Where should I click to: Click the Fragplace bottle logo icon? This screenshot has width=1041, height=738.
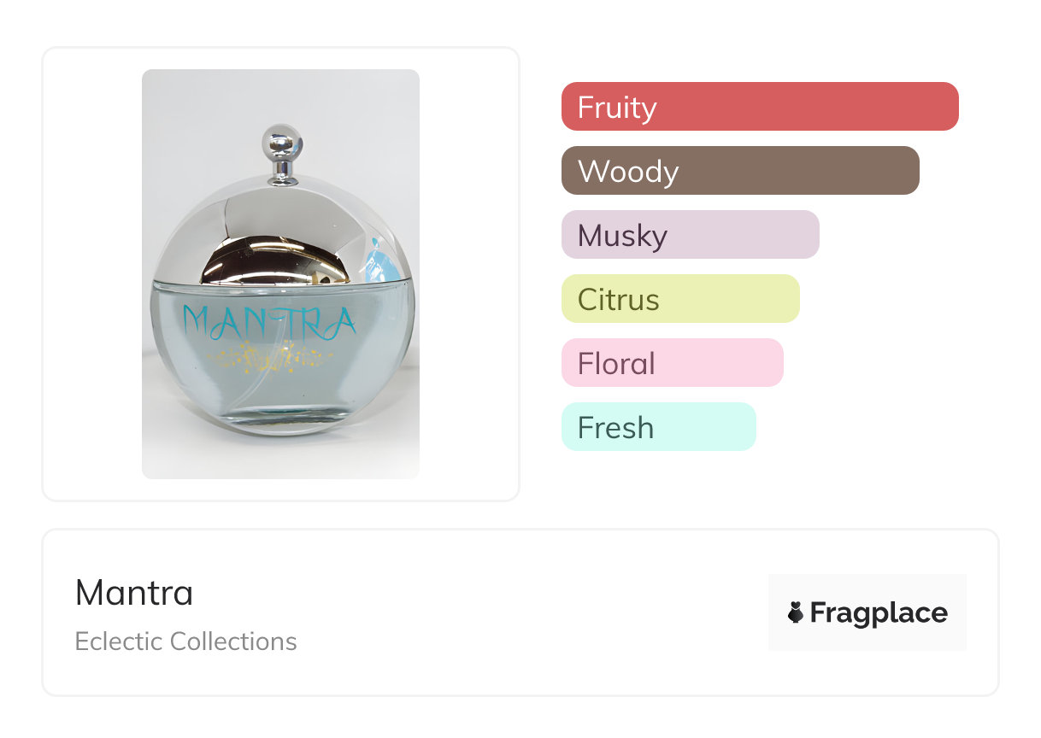click(x=796, y=612)
